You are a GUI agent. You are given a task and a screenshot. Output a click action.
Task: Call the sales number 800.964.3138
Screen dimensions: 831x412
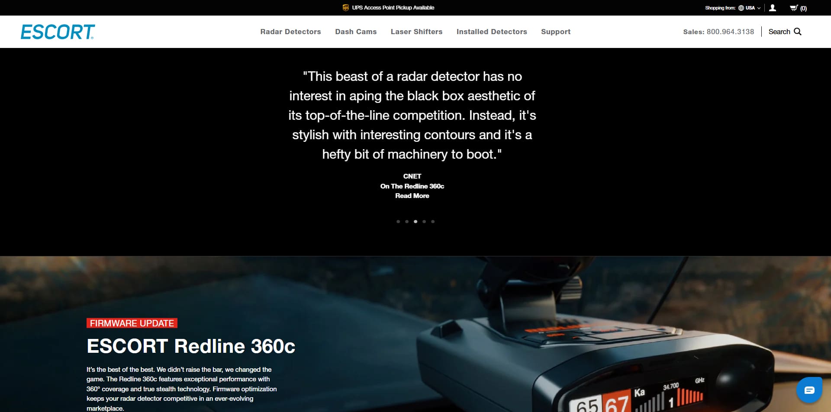click(x=730, y=32)
